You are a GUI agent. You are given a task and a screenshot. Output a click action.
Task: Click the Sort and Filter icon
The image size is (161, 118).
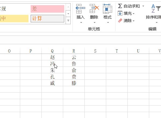click(156, 9)
